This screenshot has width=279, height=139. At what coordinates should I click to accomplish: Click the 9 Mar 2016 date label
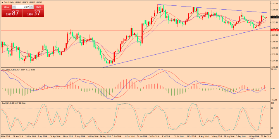[x=5, y=137]
